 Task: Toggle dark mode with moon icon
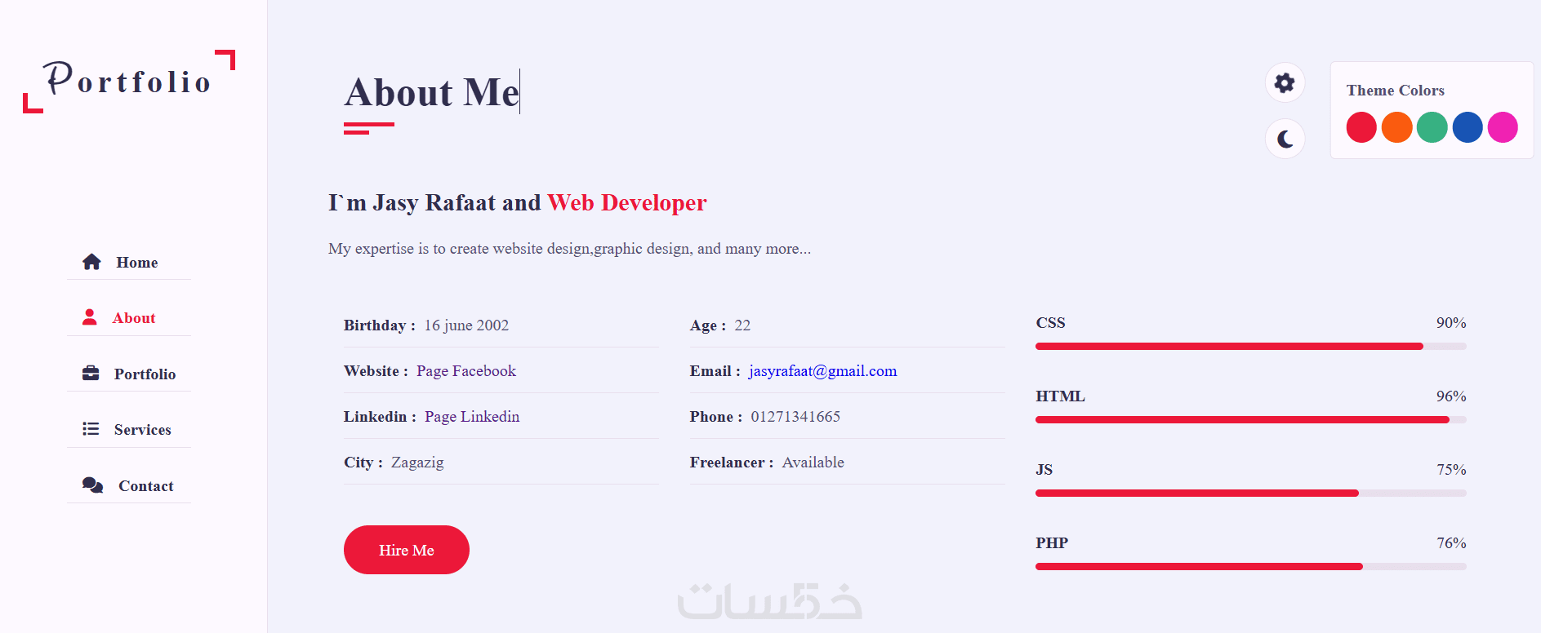(x=1285, y=139)
